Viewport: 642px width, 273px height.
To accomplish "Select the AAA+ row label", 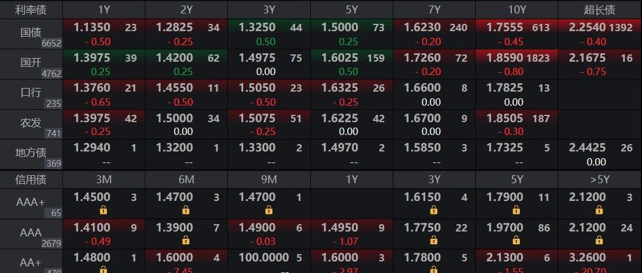I will pos(32,202).
